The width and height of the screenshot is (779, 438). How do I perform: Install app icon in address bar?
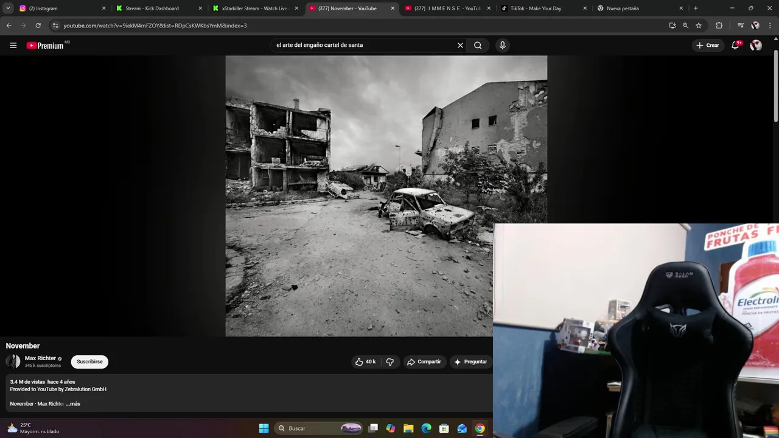(672, 26)
